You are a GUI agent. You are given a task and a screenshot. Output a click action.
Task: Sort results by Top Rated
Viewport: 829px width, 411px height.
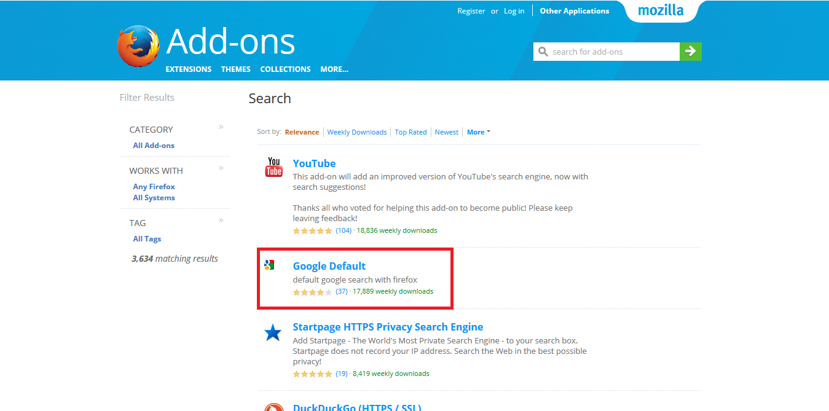click(411, 132)
